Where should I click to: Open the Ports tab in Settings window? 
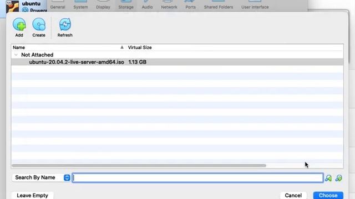[x=191, y=5]
